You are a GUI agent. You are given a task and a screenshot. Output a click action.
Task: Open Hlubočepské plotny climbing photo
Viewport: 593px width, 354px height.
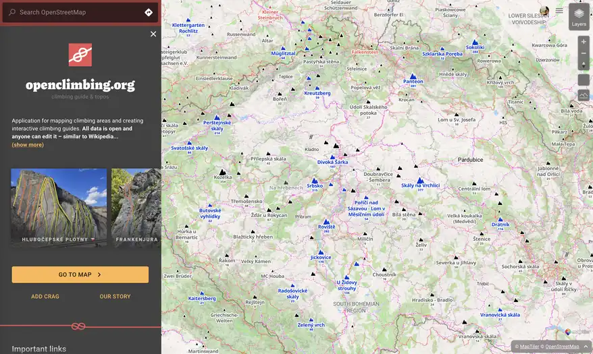tap(59, 208)
